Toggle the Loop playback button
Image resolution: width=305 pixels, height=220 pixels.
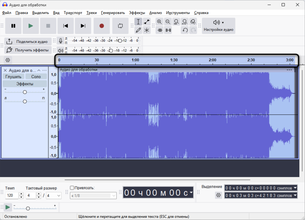tap(120, 26)
